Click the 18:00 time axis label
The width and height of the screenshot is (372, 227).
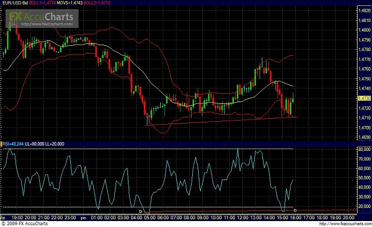tap(322, 217)
